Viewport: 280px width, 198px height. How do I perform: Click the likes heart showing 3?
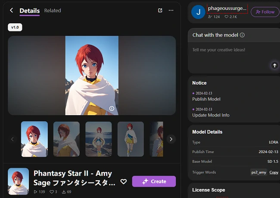coord(52,192)
